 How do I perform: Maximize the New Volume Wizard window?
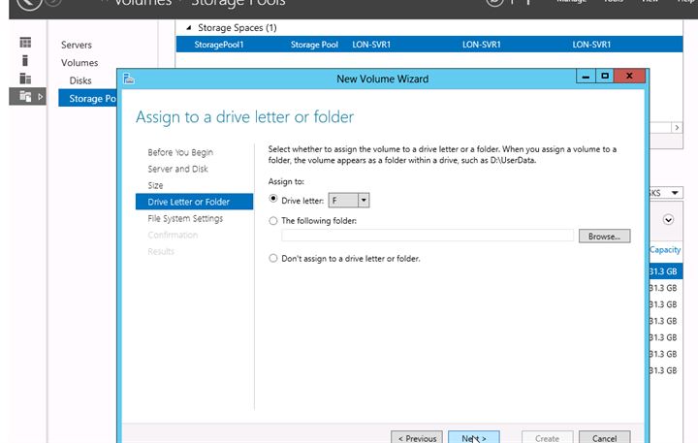point(605,77)
